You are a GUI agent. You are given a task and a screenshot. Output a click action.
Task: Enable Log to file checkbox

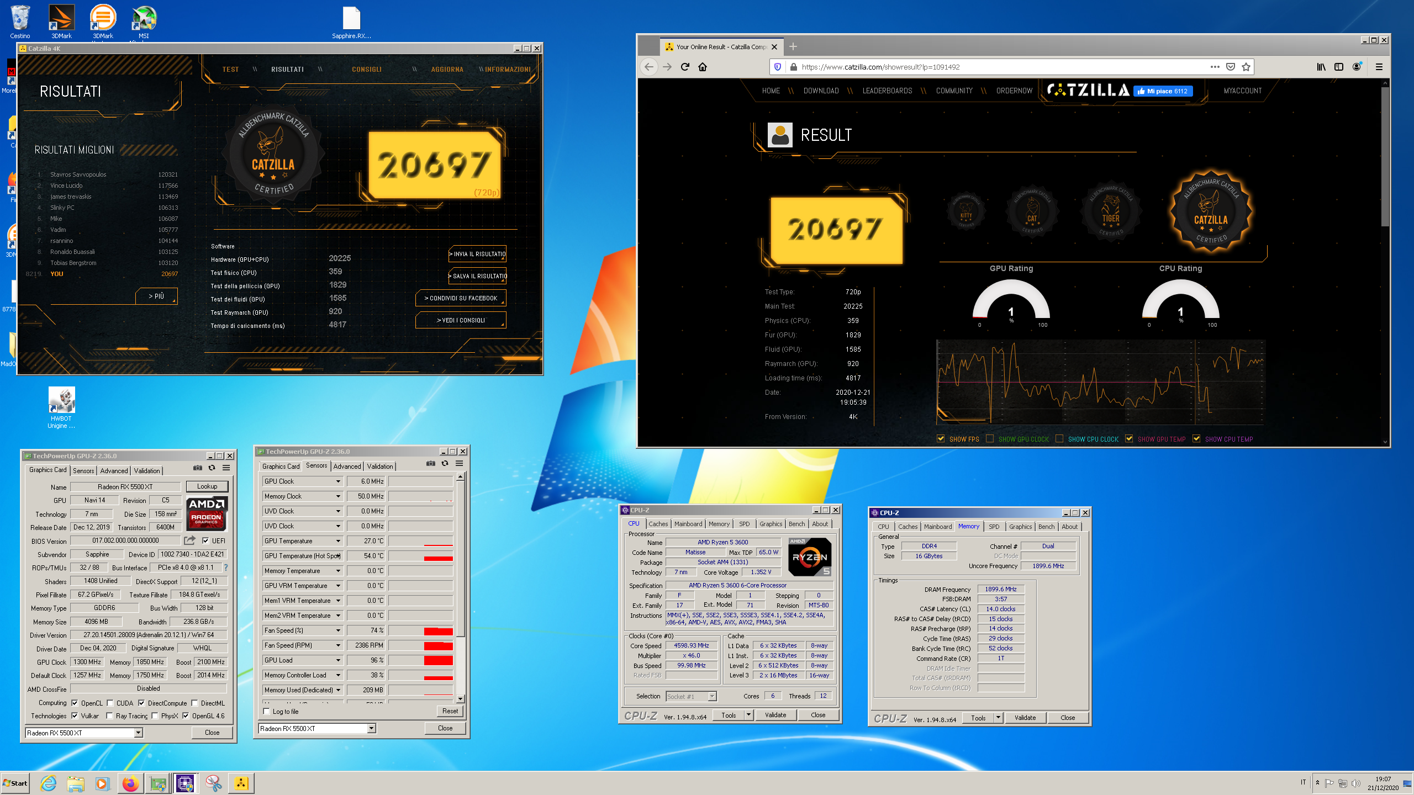point(267,712)
